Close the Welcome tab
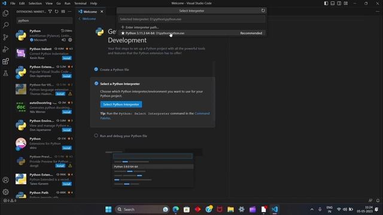 click(102, 11)
